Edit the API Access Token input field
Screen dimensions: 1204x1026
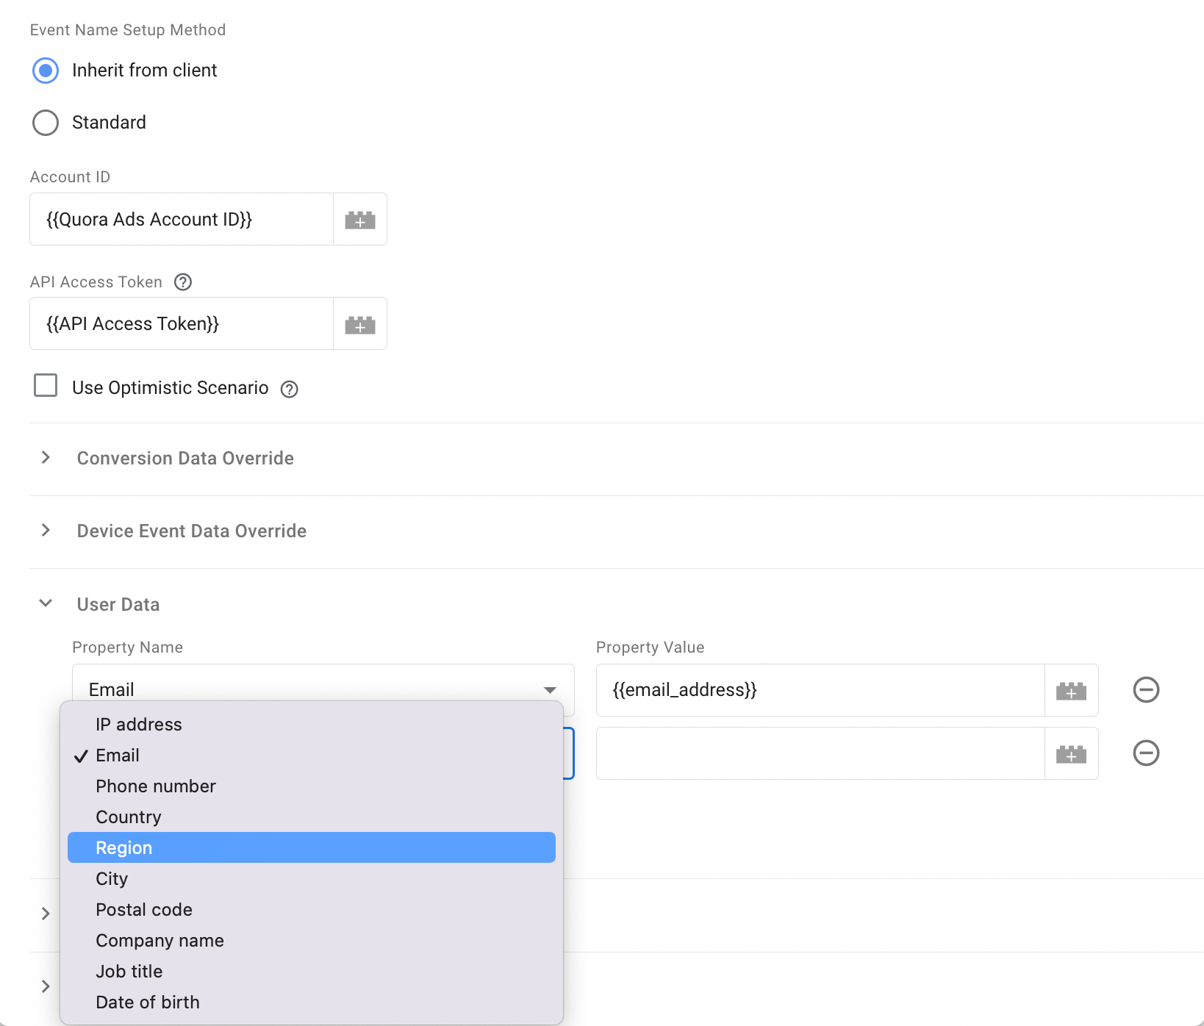pyautogui.click(x=182, y=324)
